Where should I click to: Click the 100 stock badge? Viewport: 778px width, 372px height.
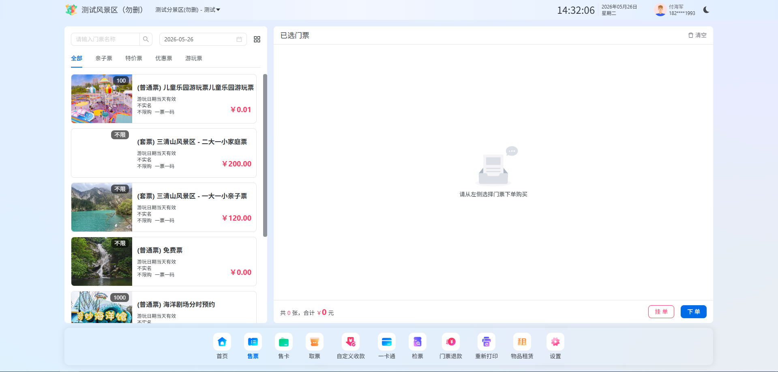[121, 81]
